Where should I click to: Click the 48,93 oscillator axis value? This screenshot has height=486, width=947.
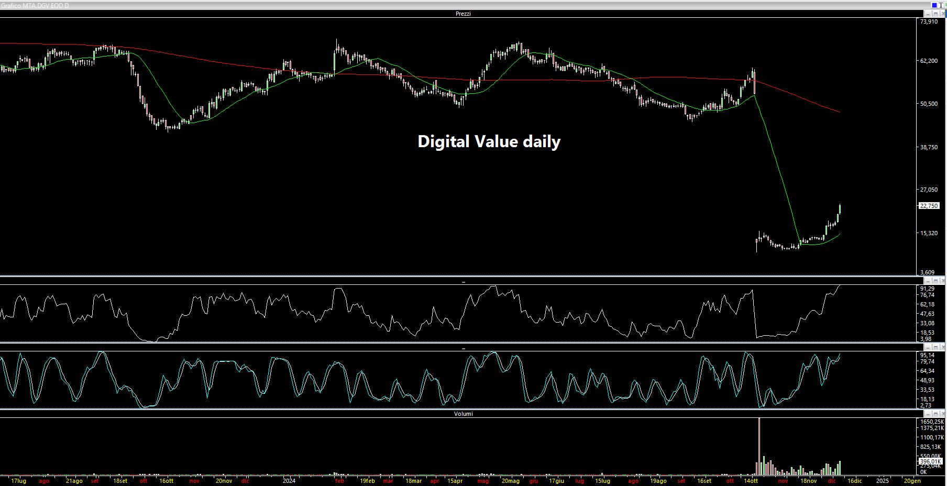pos(927,380)
